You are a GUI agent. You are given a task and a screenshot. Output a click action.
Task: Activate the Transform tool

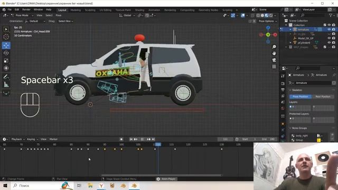6,68
